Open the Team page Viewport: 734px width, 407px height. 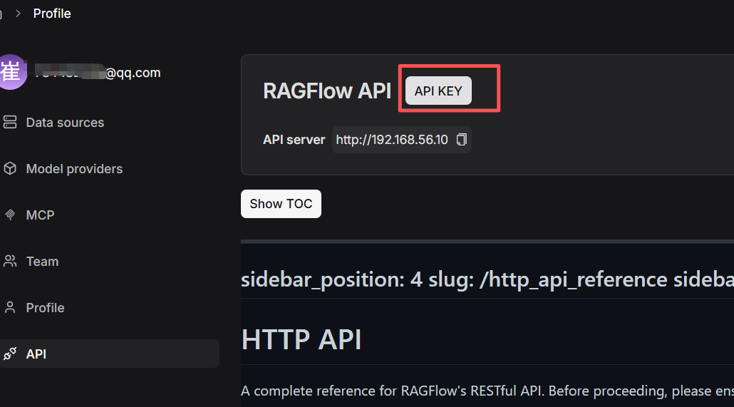coord(42,262)
